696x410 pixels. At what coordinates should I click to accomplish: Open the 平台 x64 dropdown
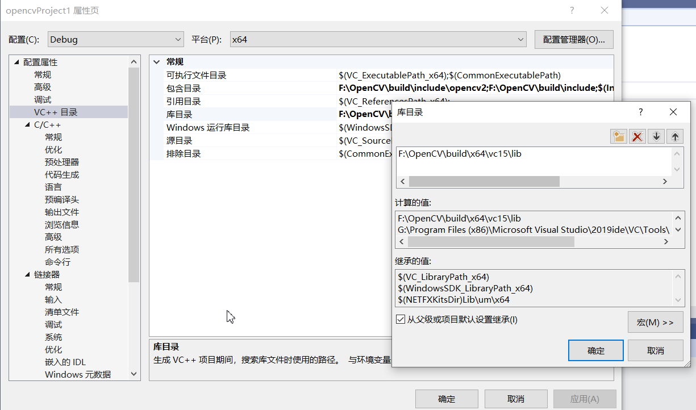(x=520, y=39)
